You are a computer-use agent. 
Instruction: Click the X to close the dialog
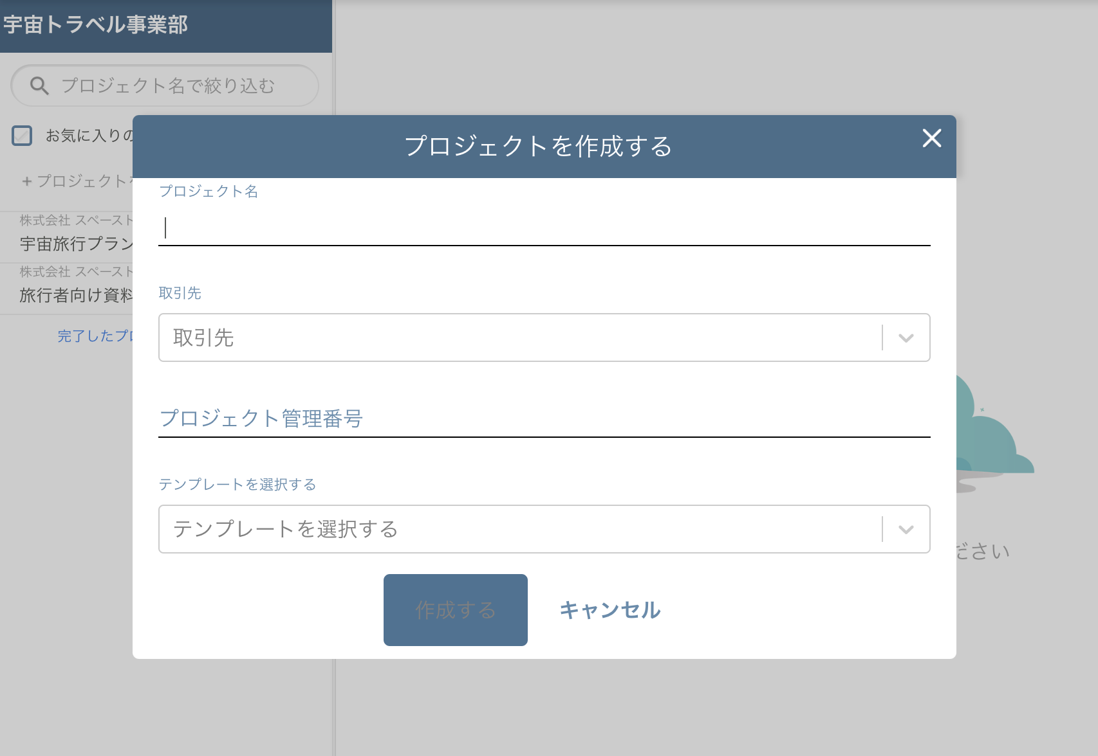[933, 138]
